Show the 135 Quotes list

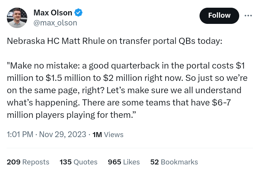tap(78, 162)
